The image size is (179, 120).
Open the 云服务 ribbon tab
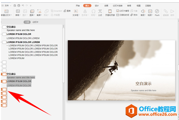(148, 6)
